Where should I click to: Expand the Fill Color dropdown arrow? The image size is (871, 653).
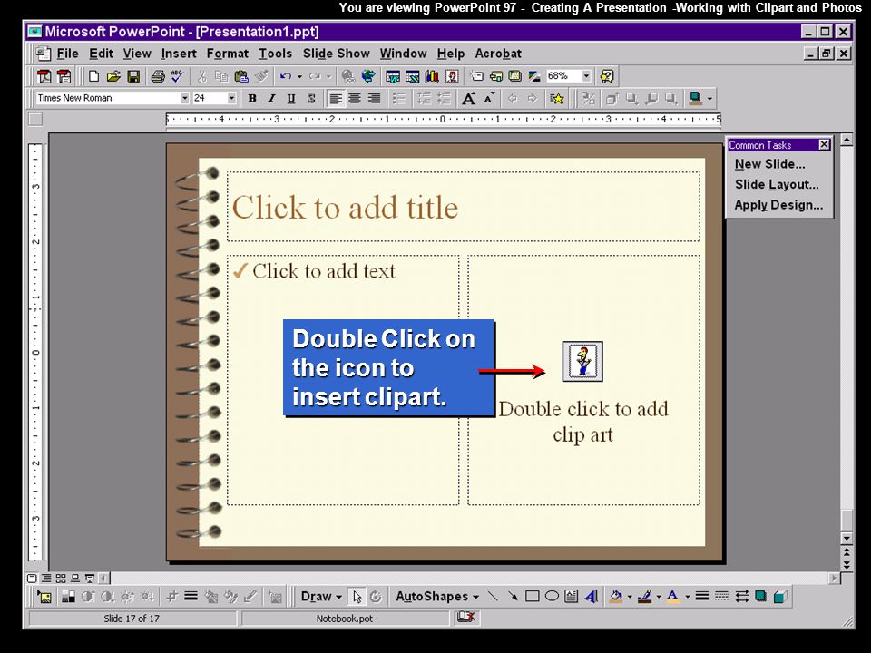click(630, 597)
